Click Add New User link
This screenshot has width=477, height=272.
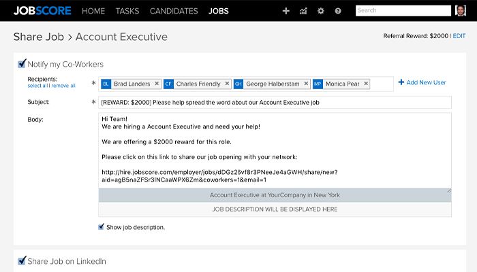(426, 82)
